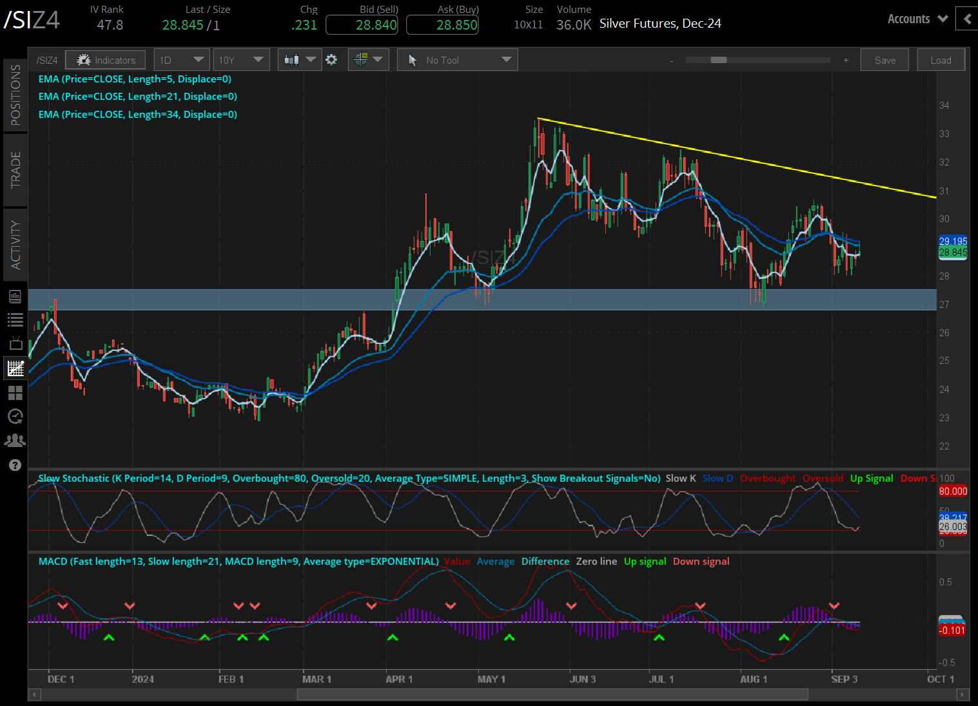Open the help question mark icon
This screenshot has height=706, width=978.
pyautogui.click(x=15, y=465)
